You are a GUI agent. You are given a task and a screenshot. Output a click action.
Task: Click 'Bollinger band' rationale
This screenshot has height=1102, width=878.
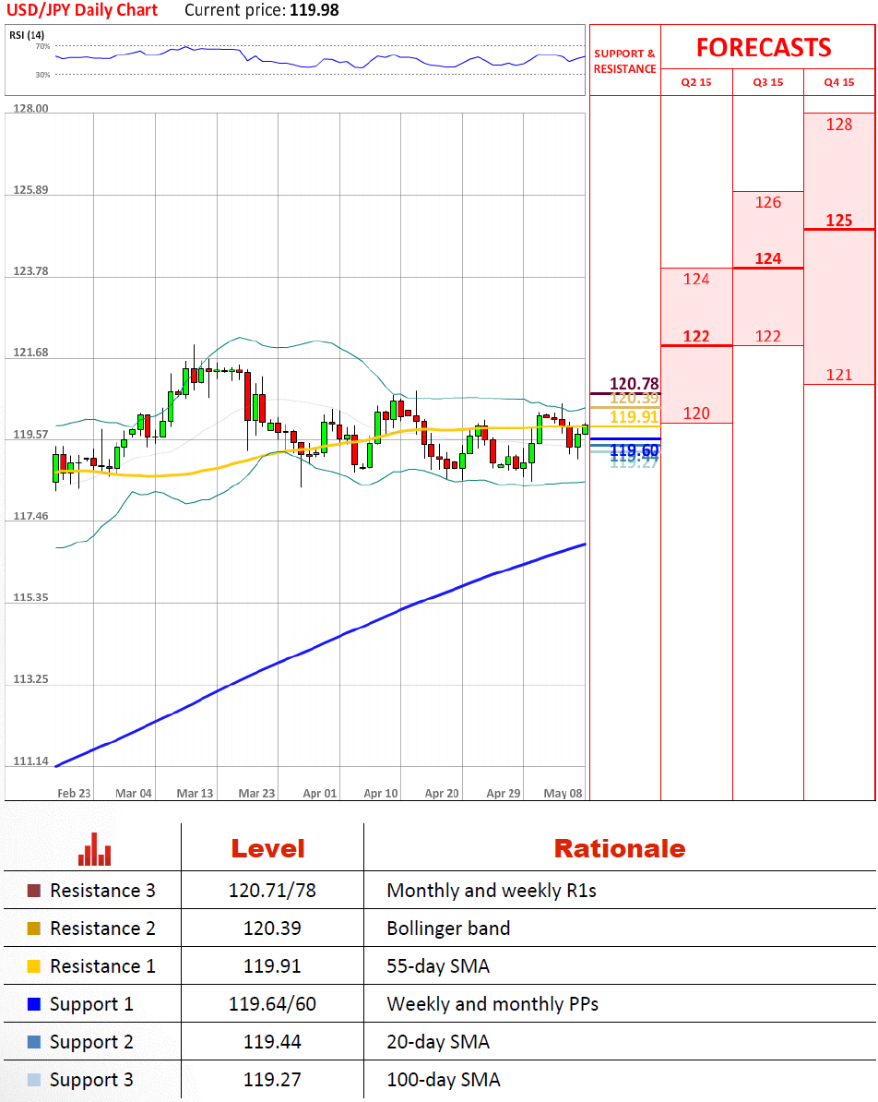[x=448, y=929]
